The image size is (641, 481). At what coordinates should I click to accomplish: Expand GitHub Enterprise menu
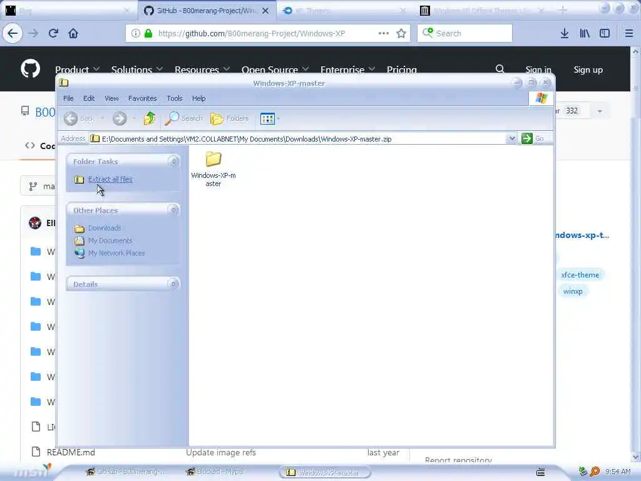(347, 70)
